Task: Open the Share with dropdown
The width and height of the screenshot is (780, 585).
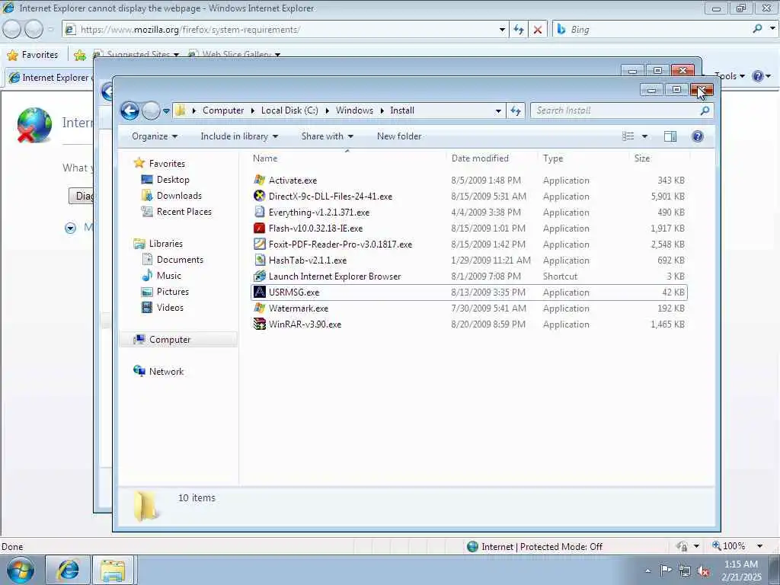Action: tap(327, 136)
